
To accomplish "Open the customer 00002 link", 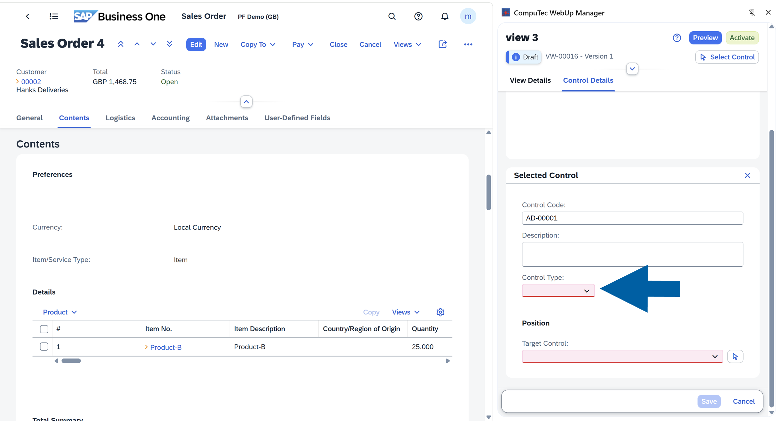I will pos(31,82).
